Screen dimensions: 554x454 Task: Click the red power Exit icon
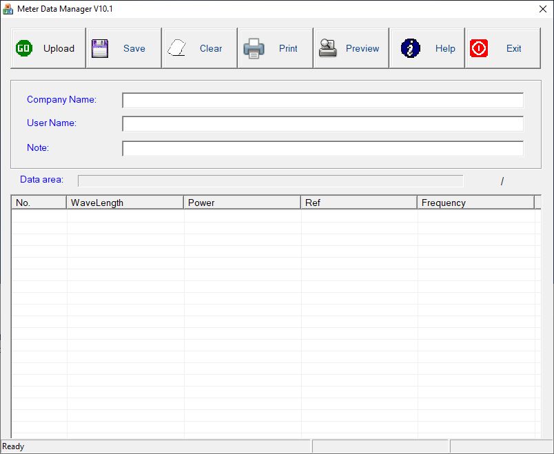click(x=479, y=48)
